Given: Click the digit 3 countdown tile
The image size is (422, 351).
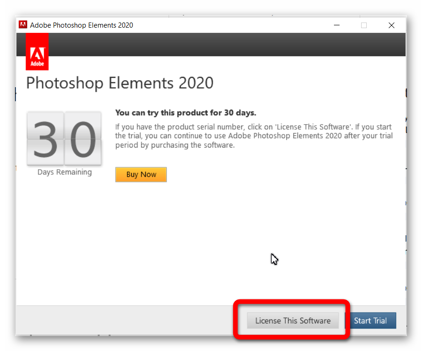Looking at the screenshot, I should [x=45, y=138].
